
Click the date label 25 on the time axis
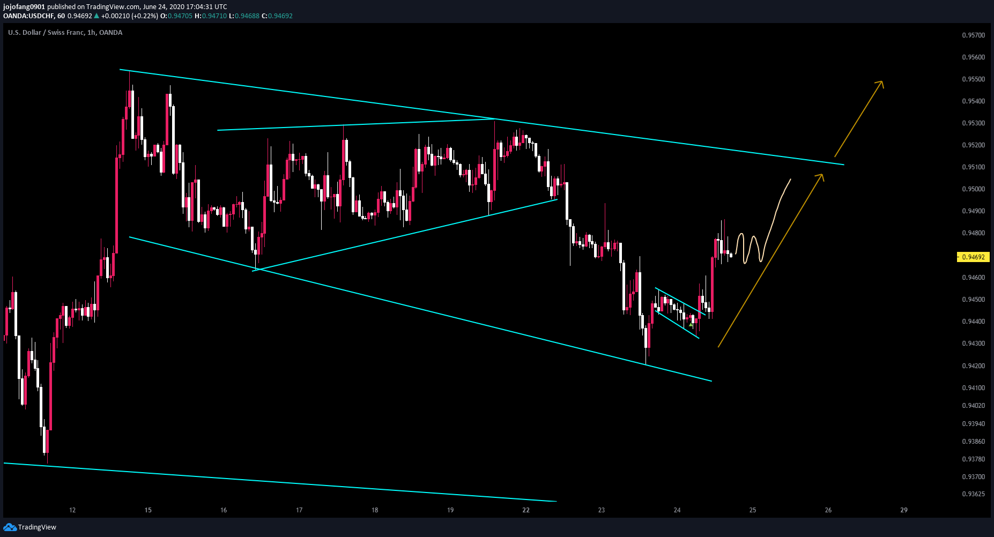point(753,510)
